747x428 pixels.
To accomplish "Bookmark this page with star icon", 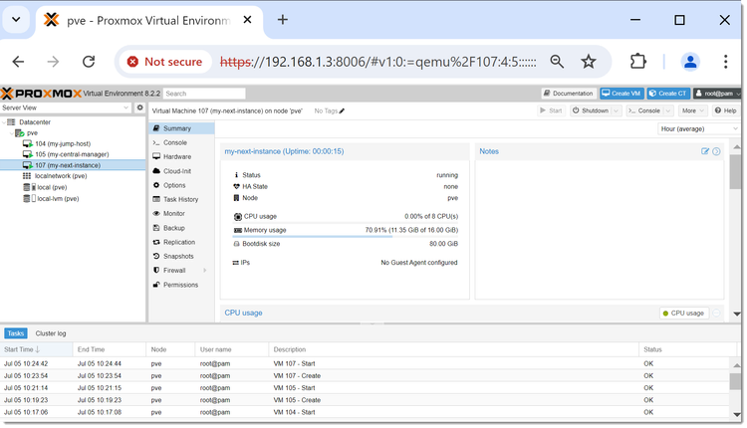I will (589, 62).
